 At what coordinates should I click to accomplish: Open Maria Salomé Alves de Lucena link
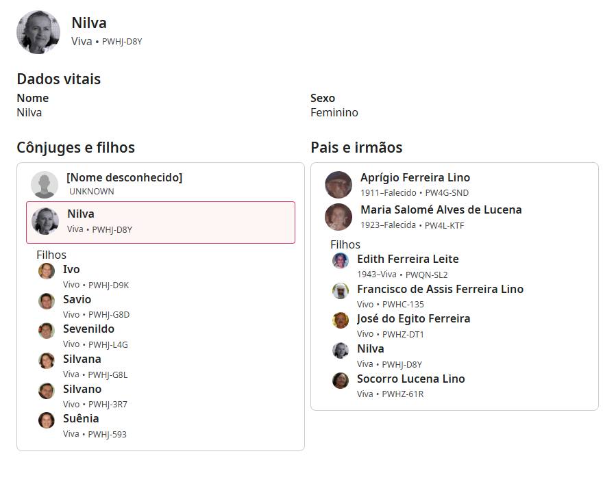(x=441, y=210)
